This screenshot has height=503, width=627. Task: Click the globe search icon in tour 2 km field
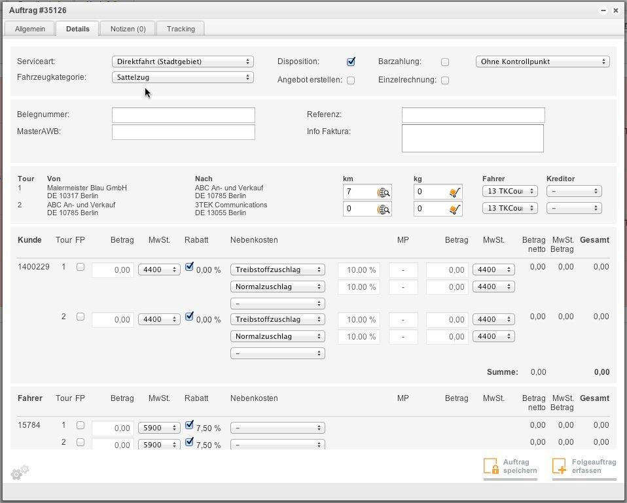click(x=384, y=209)
